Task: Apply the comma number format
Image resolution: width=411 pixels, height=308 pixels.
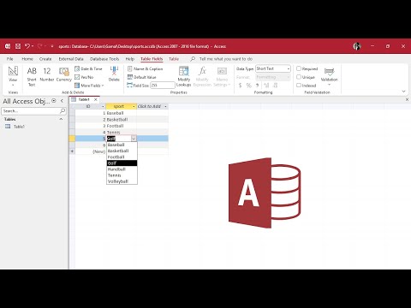Action: click(258, 86)
